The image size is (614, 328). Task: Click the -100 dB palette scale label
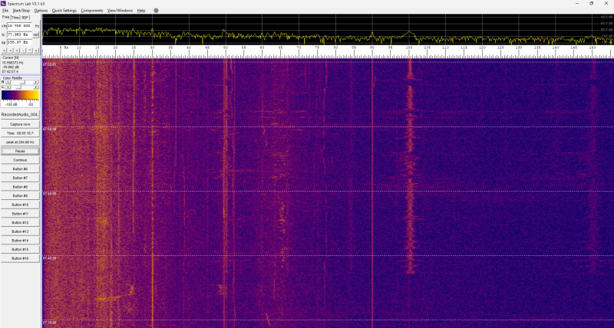[x=11, y=104]
